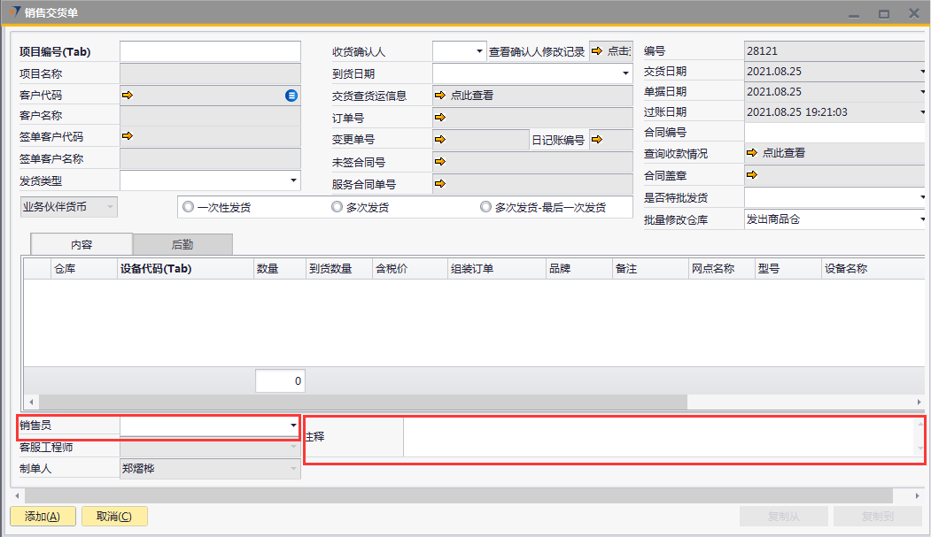Viewport: 931px width, 537px height.
Task: Switch to the 后勤 tab
Action: [182, 244]
